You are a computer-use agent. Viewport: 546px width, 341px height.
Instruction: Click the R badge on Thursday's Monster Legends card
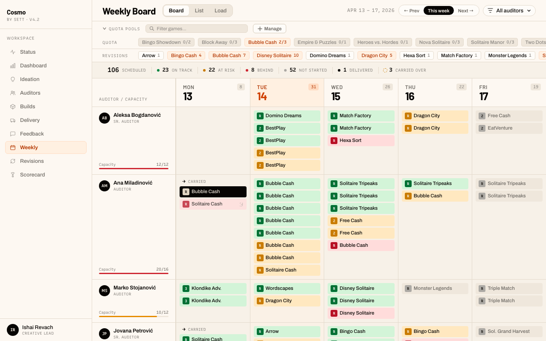(x=408, y=288)
